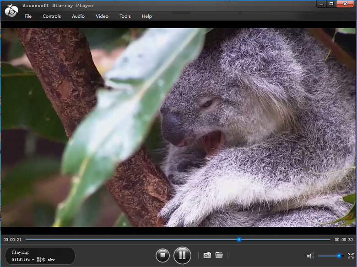Image resolution: width=357 pixels, height=267 pixels.
Task: Stop the video playback
Action: (x=162, y=255)
